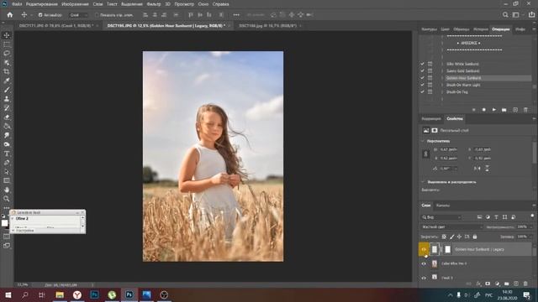This screenshot has width=538, height=302.
Task: Open the Справка menu
Action: (220, 4)
